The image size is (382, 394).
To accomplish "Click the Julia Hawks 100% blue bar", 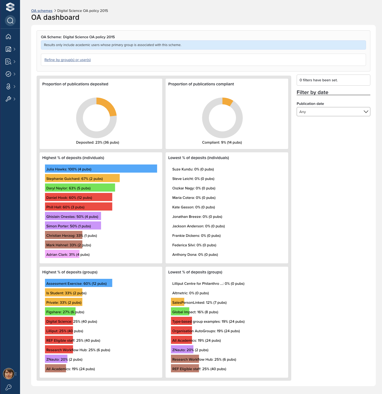I will point(101,169).
